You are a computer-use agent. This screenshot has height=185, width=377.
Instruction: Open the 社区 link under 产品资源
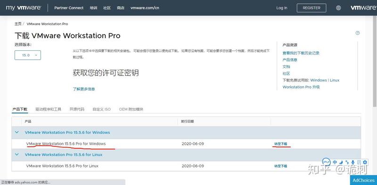[x=287, y=73]
